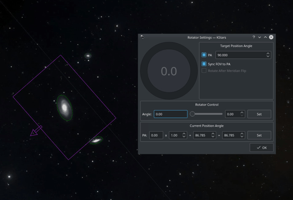Select the large spiral galaxy inside the FOV frame
This screenshot has height=200, width=293.
tap(65, 108)
